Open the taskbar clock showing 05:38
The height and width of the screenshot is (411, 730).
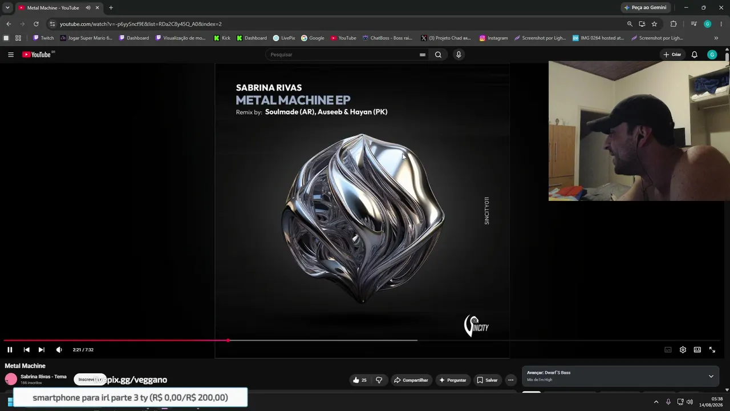pyautogui.click(x=711, y=402)
